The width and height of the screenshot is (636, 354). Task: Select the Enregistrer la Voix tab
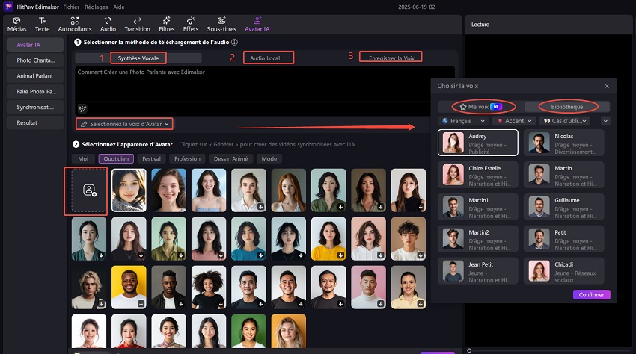[391, 58]
